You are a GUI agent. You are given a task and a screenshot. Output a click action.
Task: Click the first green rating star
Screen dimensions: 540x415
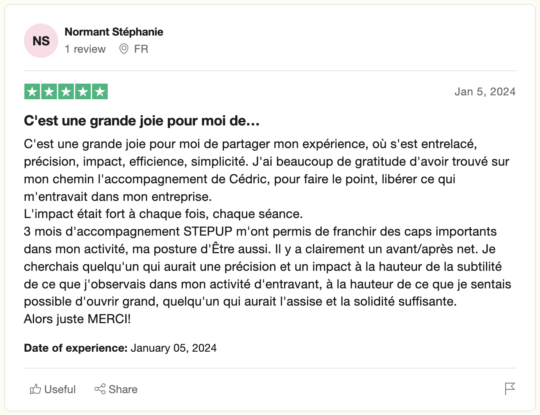point(32,92)
